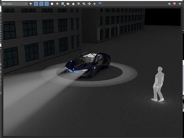Open the RGB color channel dropdown
This screenshot has width=184, height=138.
(x=15, y=4)
